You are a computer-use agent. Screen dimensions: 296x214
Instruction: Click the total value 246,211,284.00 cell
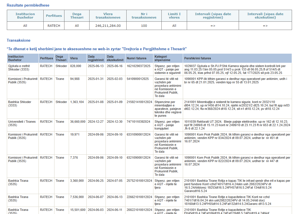(108, 26)
